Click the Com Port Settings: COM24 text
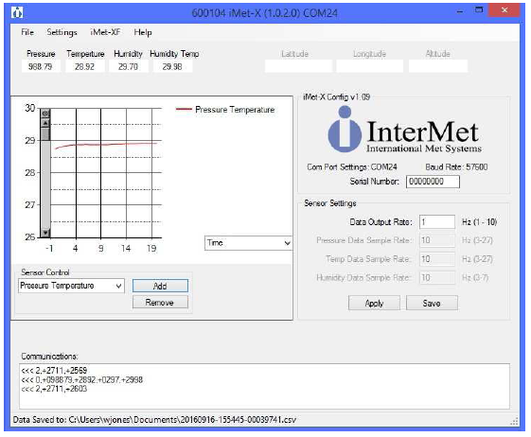This screenshot has height=437, width=531. coord(352,167)
